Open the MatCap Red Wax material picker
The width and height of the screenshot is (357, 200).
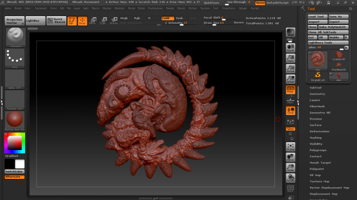[x=15, y=121]
